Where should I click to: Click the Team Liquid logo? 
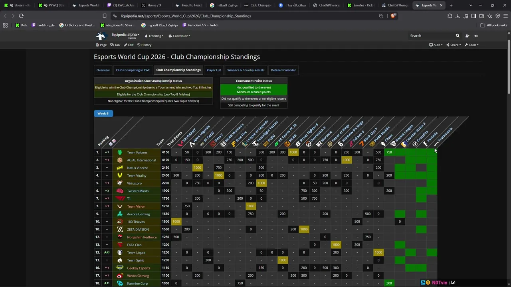tap(120, 252)
